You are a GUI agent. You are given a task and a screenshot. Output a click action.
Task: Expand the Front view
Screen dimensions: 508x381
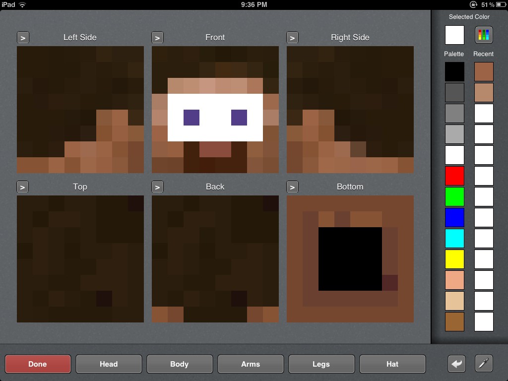pos(158,37)
